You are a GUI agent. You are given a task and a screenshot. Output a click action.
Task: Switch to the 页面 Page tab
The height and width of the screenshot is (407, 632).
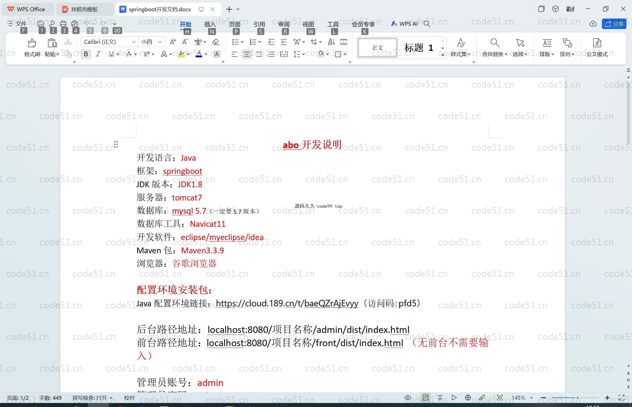tap(234, 24)
